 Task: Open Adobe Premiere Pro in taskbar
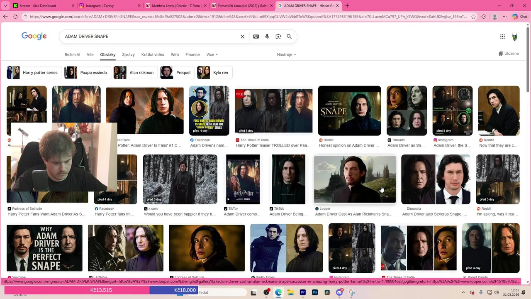[303, 292]
